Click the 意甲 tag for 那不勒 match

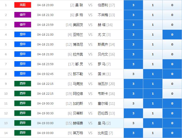[x=23, y=74]
